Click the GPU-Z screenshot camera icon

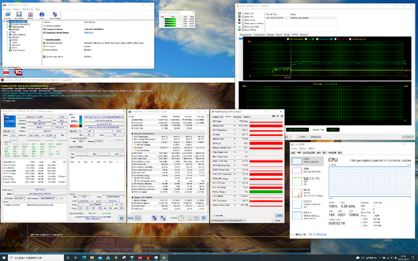coord(273,116)
